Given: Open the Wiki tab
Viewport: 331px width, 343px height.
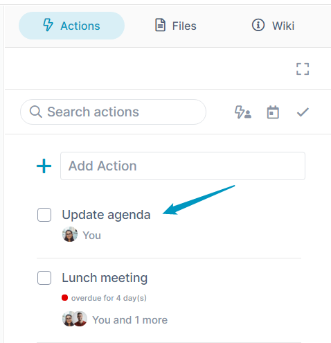Looking at the screenshot, I should (273, 26).
